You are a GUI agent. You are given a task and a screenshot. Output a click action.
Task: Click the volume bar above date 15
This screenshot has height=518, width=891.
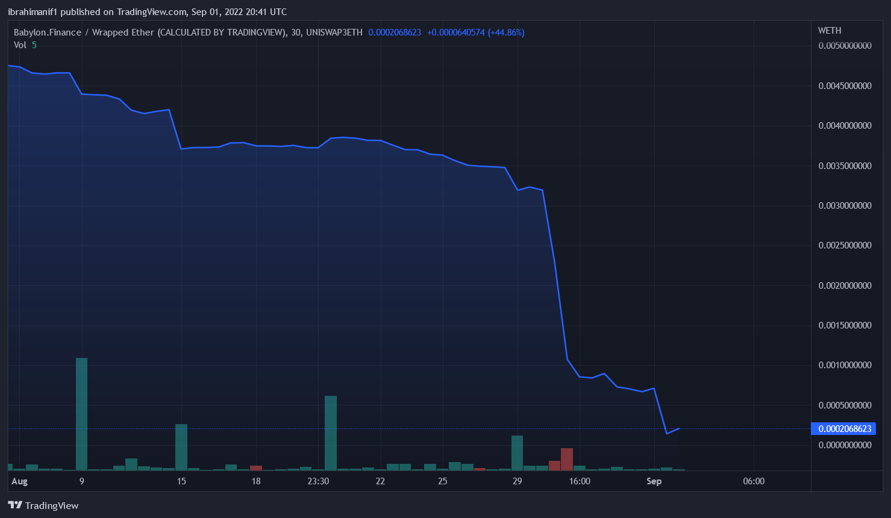click(x=181, y=447)
